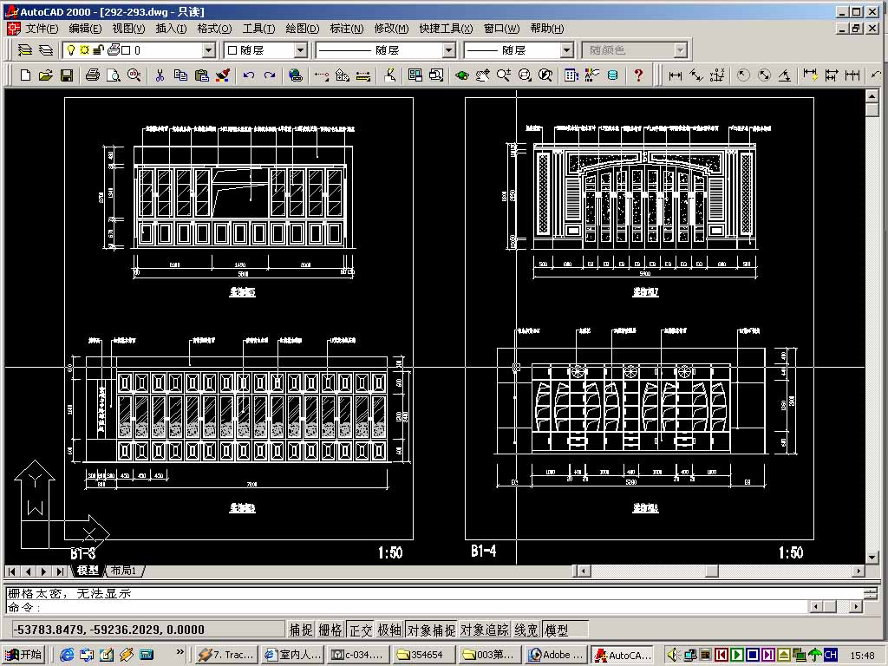This screenshot has height=666, width=888.
Task: Toggle 对象捕捉 (Object Snap) in status bar
Action: coord(431,630)
